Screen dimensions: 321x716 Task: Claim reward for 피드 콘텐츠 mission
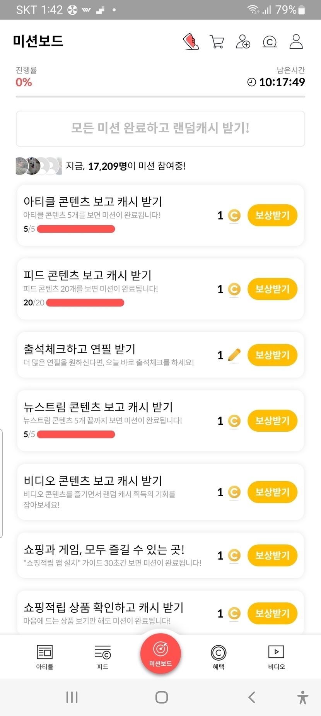tap(272, 289)
